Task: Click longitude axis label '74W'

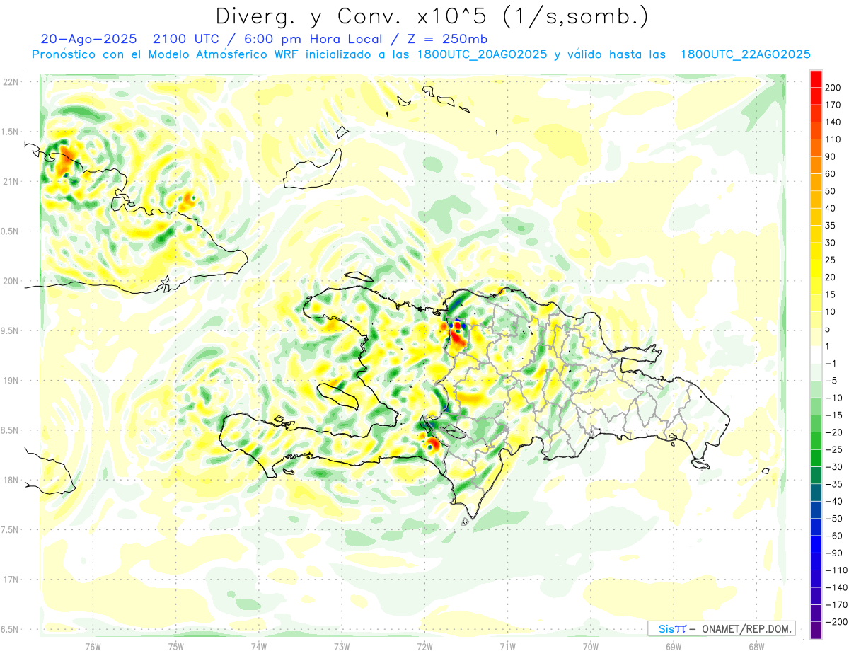Action: pyautogui.click(x=258, y=645)
